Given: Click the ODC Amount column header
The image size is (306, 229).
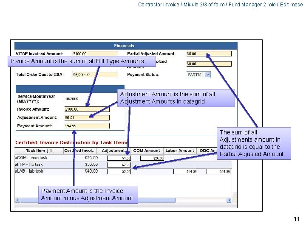Looking at the screenshot, I should pos(207,151).
